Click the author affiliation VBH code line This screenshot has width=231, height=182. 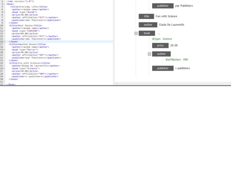35,74
